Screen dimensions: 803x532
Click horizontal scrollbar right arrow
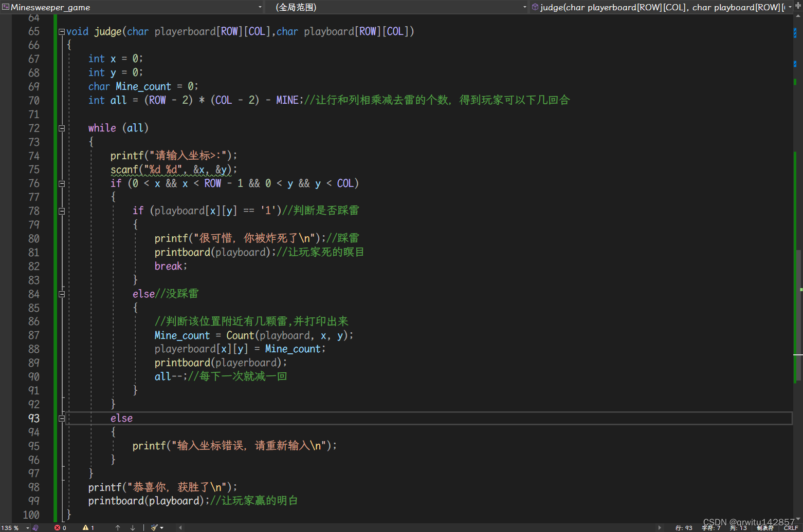[660, 528]
